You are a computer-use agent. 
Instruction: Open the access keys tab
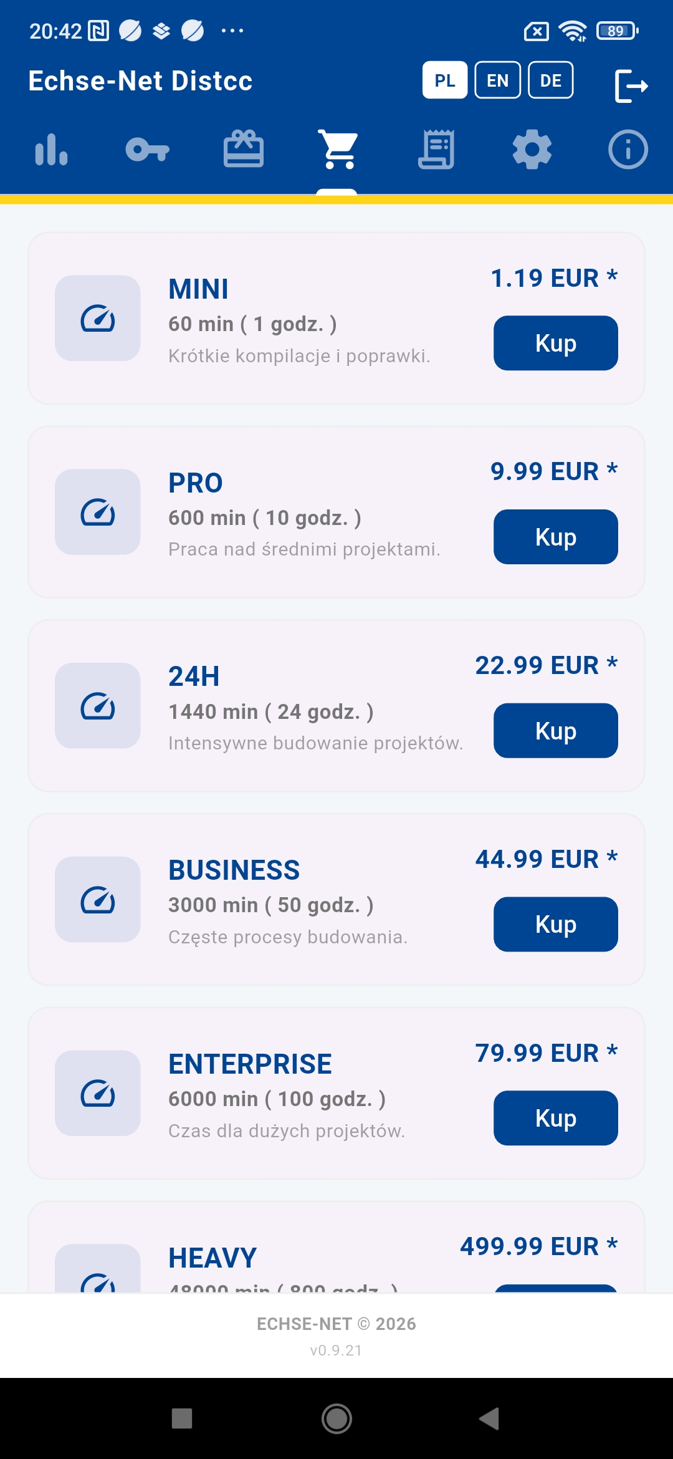[148, 150]
